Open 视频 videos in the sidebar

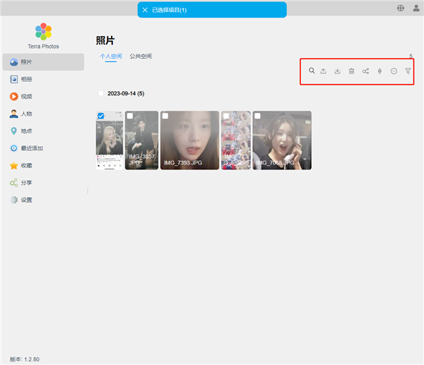[x=43, y=97]
